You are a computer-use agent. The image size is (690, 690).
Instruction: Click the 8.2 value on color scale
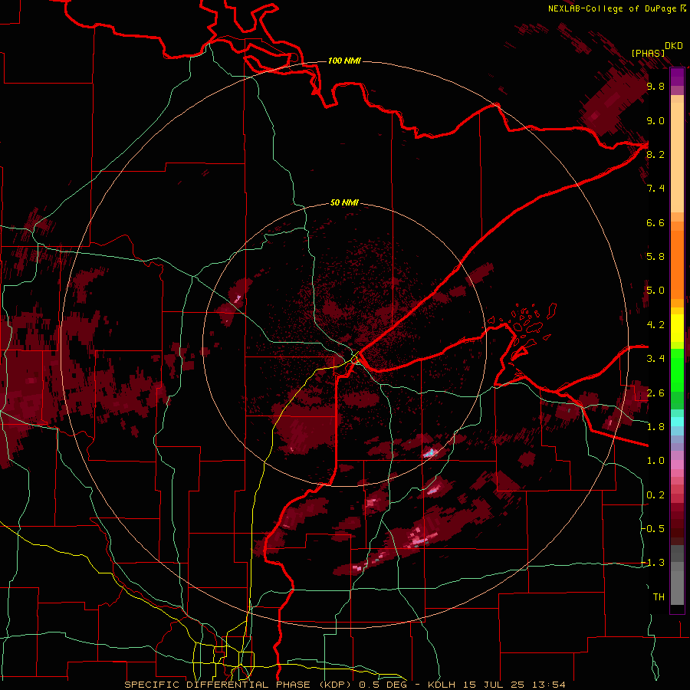[x=655, y=154]
